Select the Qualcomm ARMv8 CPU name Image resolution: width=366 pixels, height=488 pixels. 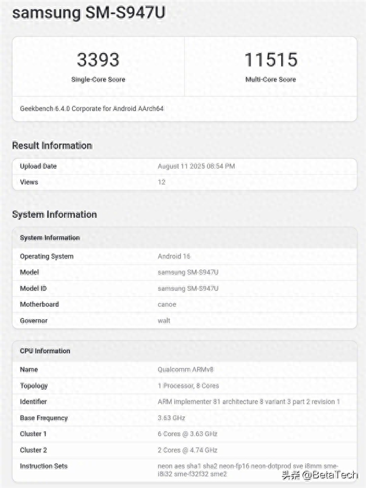185,370
